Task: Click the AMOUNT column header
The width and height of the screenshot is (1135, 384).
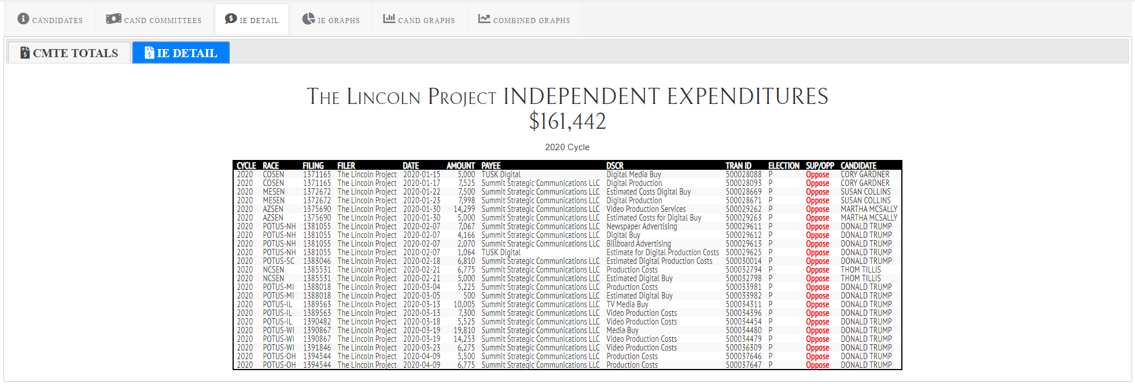Action: pos(460,166)
